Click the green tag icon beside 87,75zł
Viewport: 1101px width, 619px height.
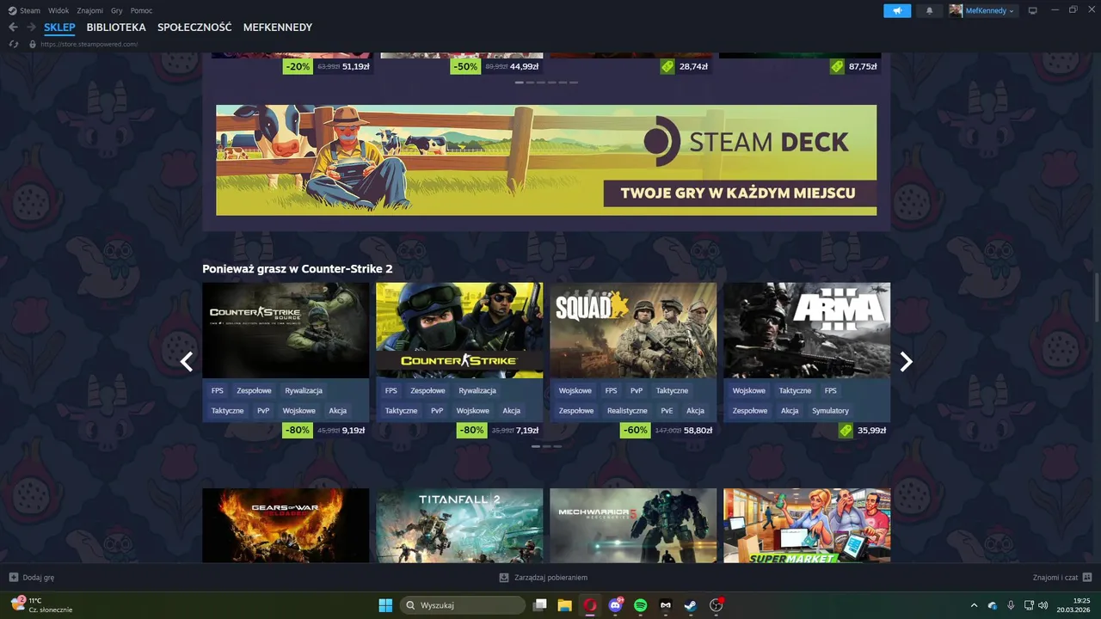(x=837, y=66)
